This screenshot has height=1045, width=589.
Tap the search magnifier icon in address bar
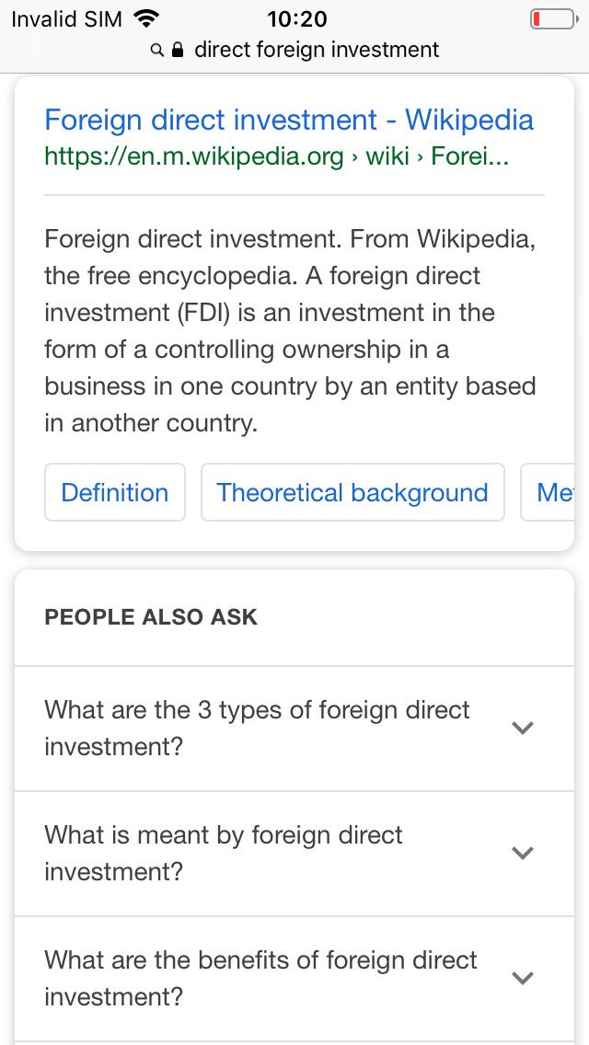point(156,50)
